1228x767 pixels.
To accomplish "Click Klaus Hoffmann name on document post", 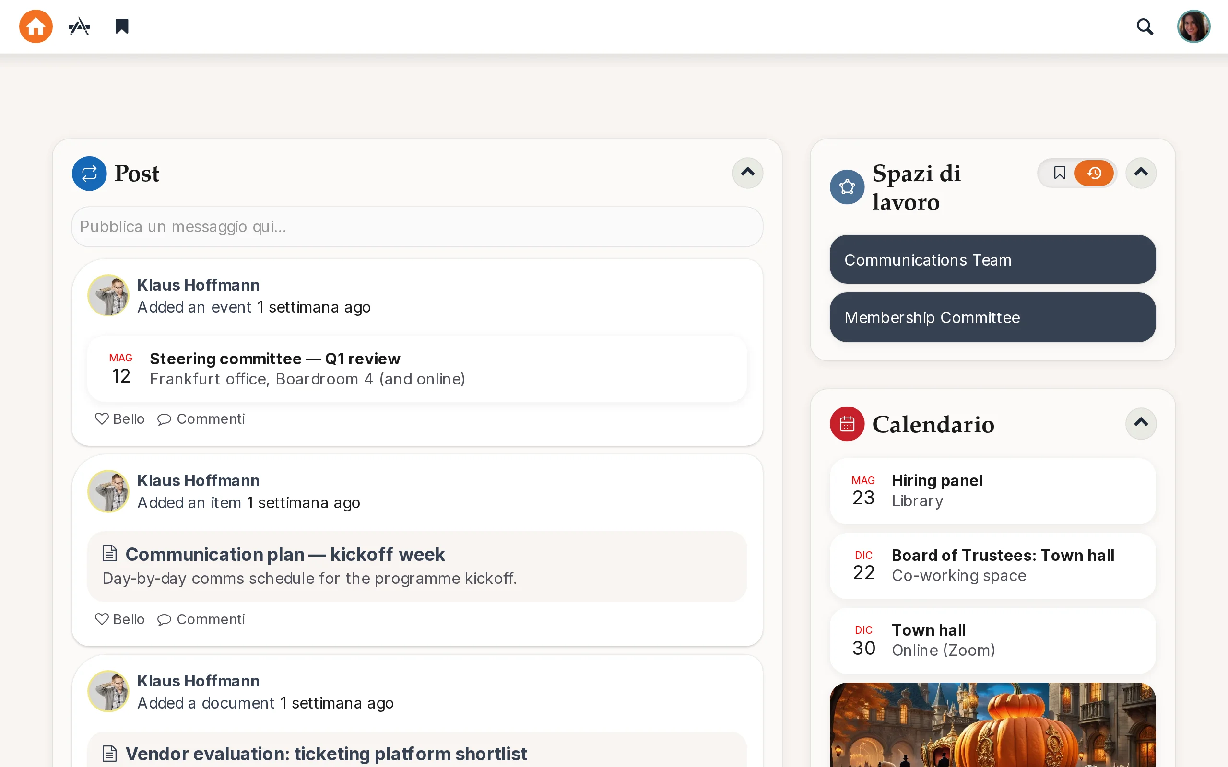I will [x=199, y=681].
